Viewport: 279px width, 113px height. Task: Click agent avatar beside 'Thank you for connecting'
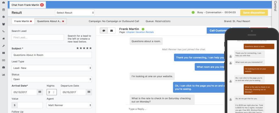click(x=231, y=56)
